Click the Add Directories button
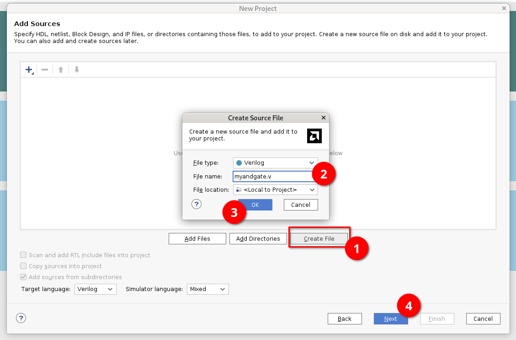 tap(258, 239)
